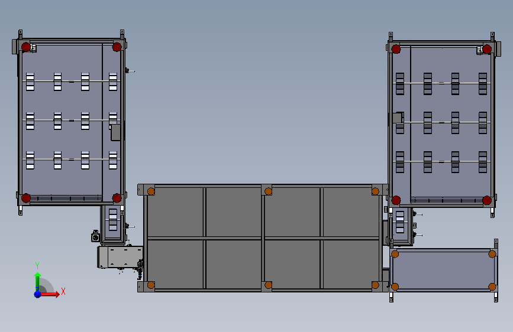Select the small four-footed frame at the lower right
Screen dimensions: 513x332
tap(444, 270)
